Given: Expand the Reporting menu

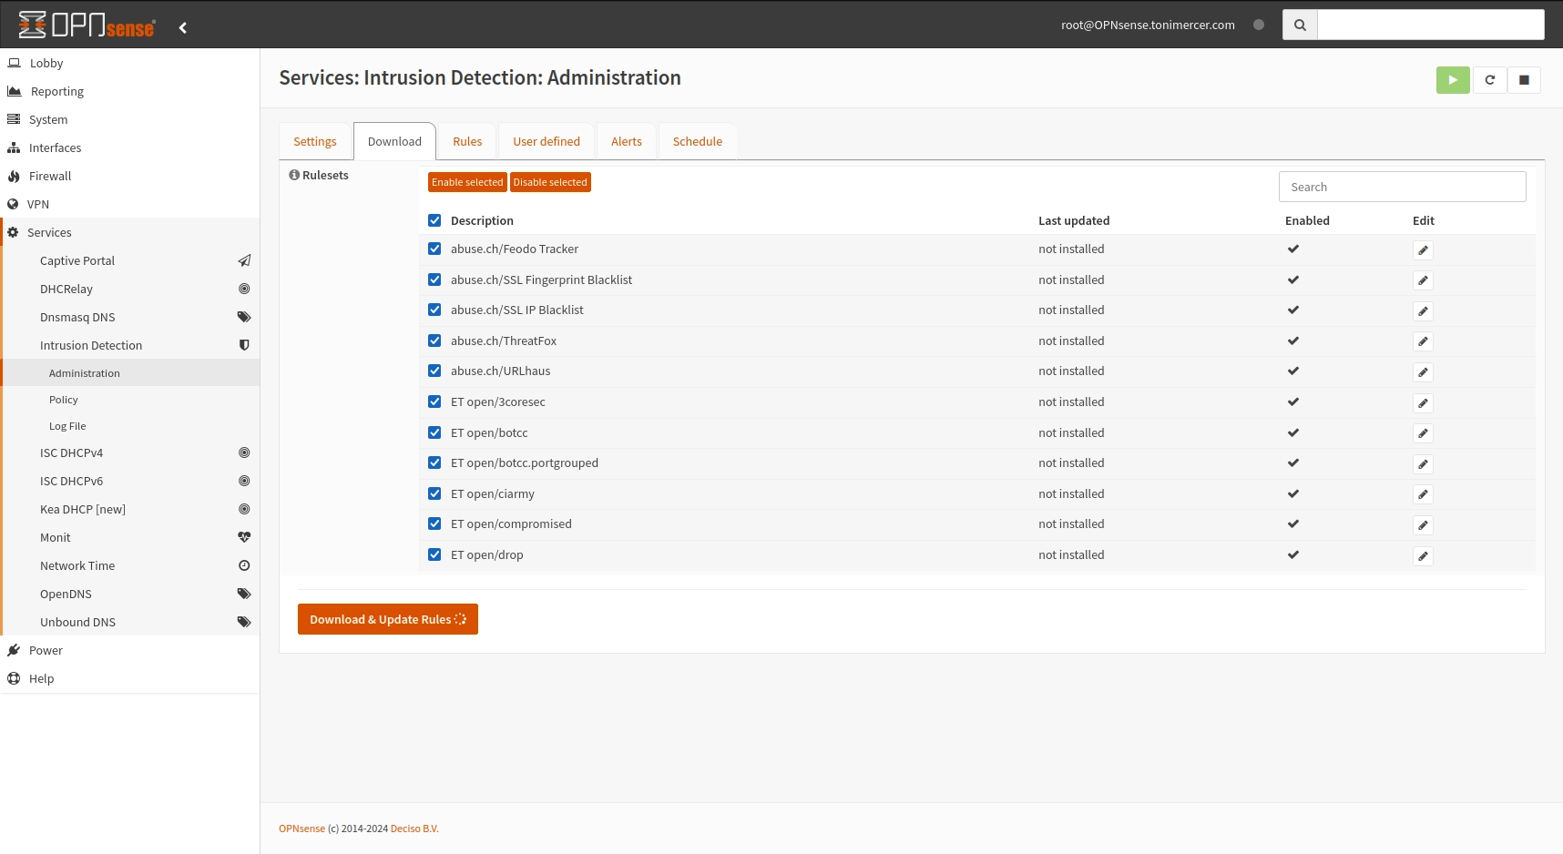Looking at the screenshot, I should tap(129, 91).
